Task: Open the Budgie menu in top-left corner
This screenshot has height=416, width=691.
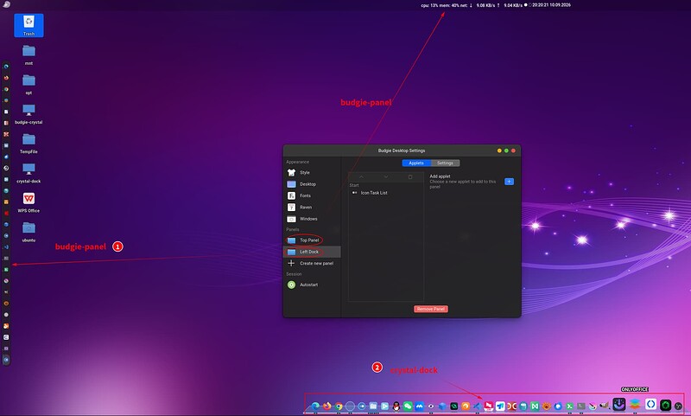Action: click(6, 4)
